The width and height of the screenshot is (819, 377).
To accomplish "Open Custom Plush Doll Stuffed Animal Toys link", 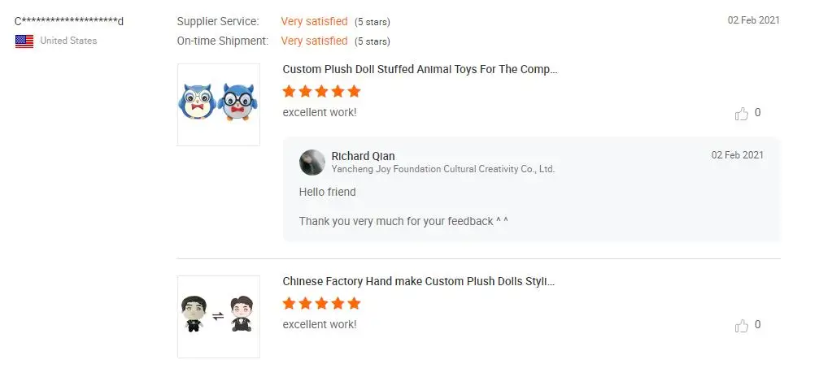I will pos(420,70).
